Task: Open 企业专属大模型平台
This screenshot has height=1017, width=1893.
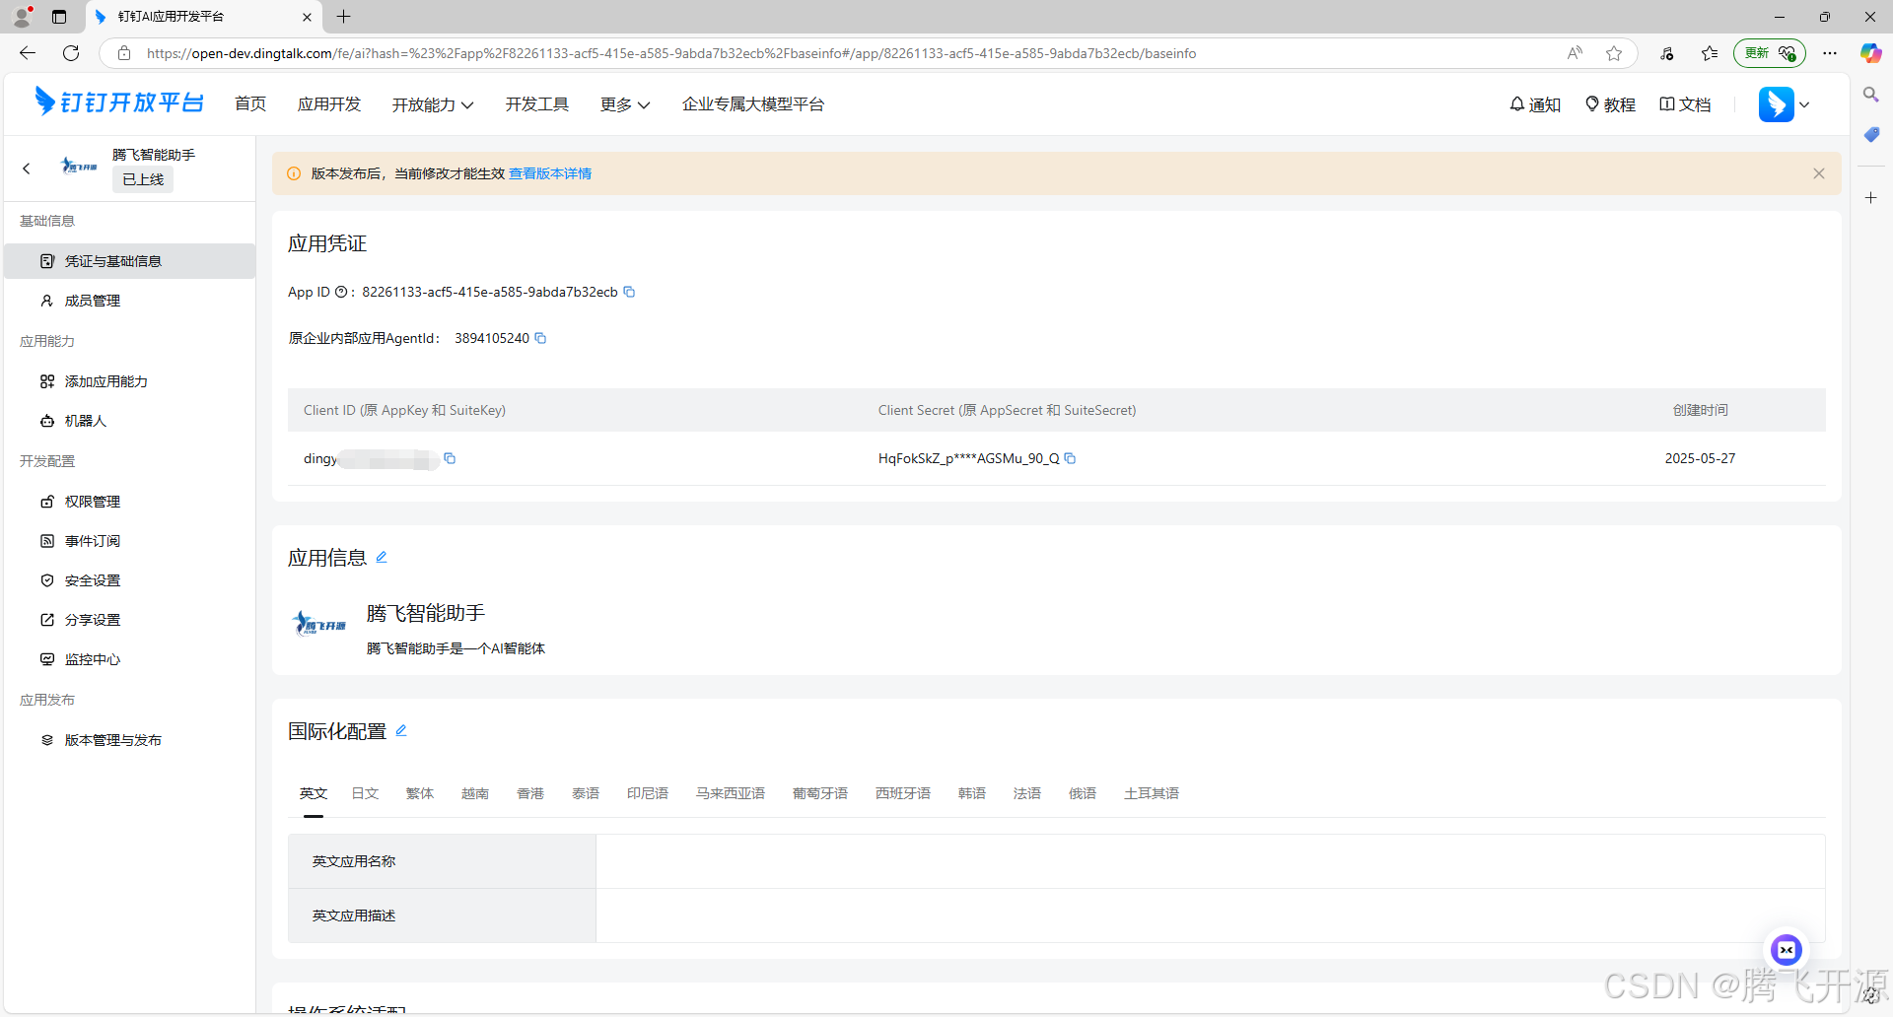Action: point(753,104)
